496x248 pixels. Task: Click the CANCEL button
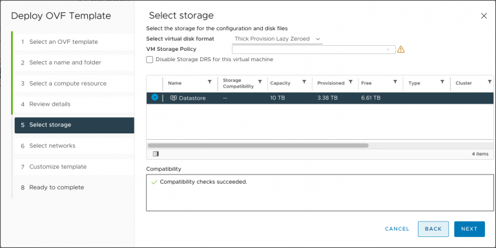[397, 229]
